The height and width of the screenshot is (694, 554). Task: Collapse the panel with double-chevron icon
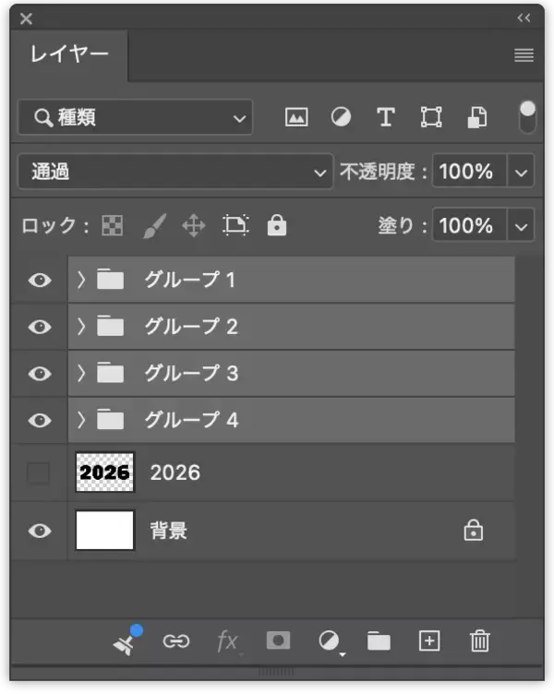[524, 18]
